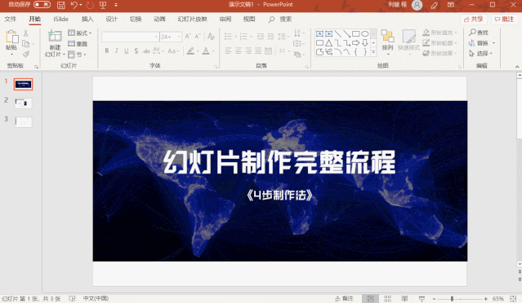The height and width of the screenshot is (303, 522).
Task: Toggle the AutoSave switch
Action: pos(42,5)
